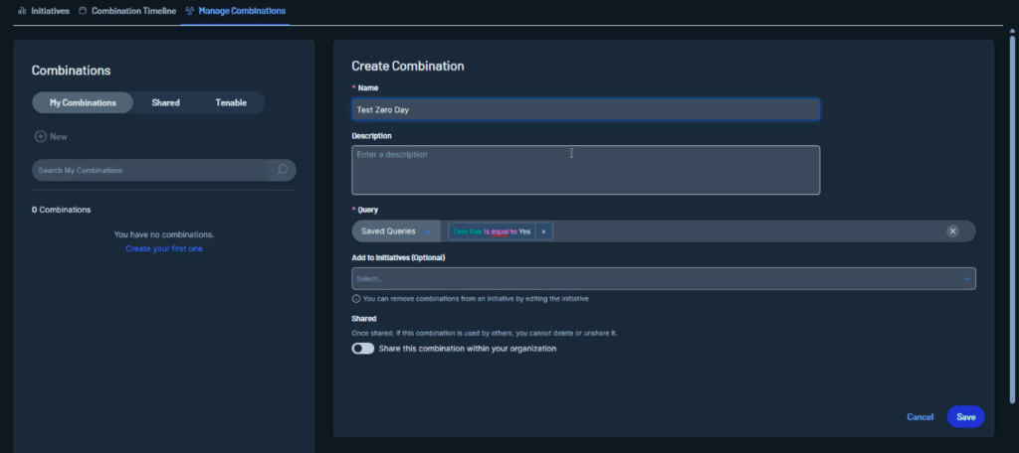Remove the Zero Day query filter chip
1019x453 pixels.
coord(543,231)
